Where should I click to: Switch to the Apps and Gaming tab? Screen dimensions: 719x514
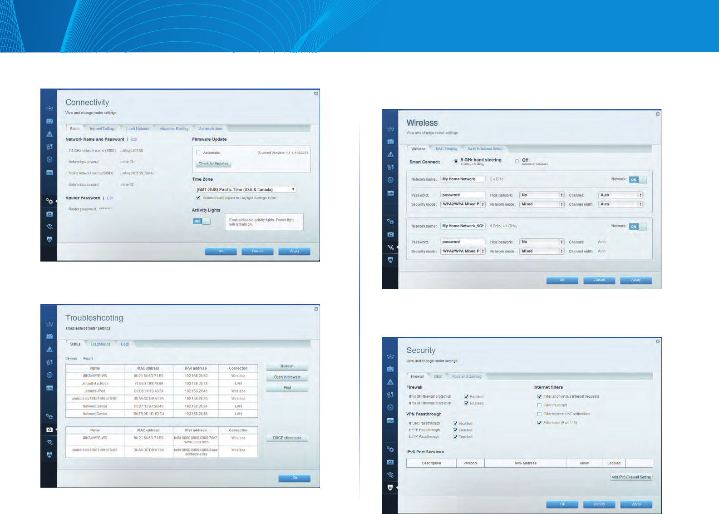click(x=467, y=376)
